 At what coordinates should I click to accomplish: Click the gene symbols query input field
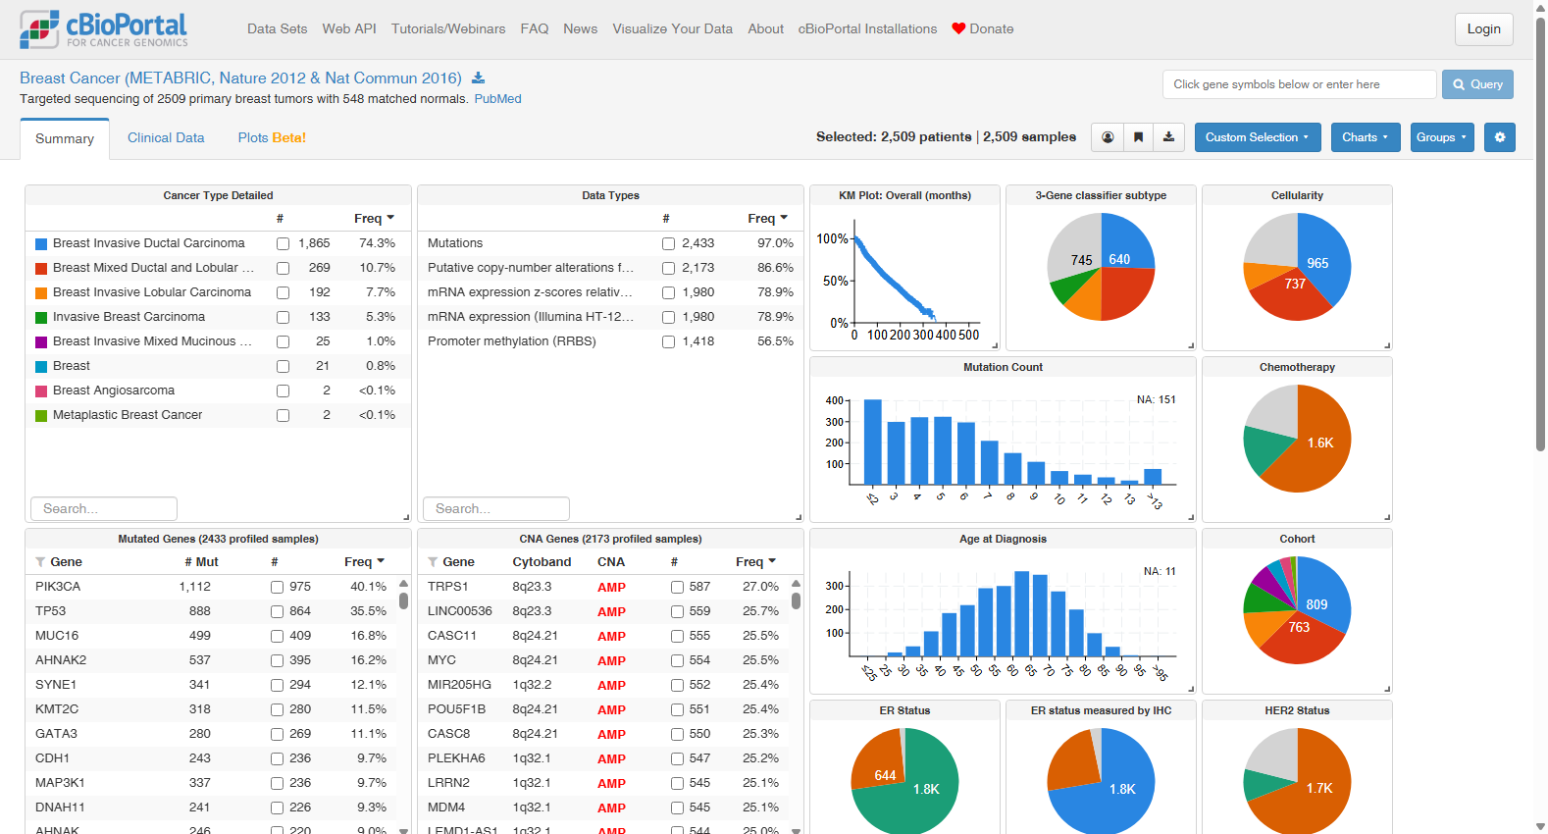(x=1299, y=84)
